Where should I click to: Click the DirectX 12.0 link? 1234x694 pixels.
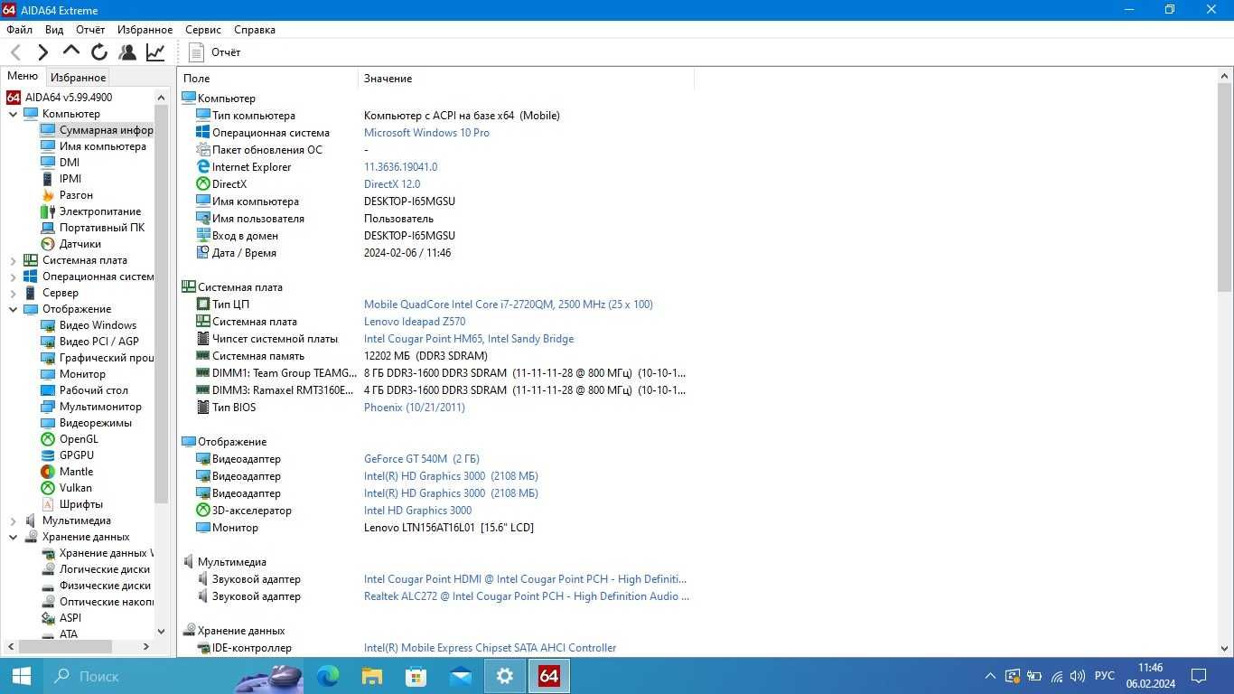(392, 184)
